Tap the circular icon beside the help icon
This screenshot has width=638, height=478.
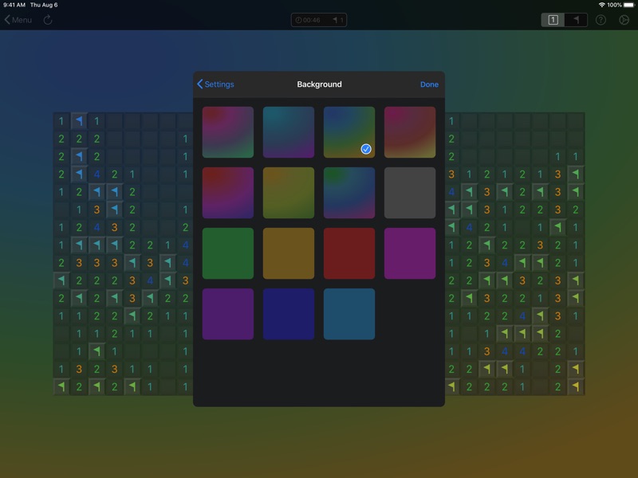click(x=624, y=20)
